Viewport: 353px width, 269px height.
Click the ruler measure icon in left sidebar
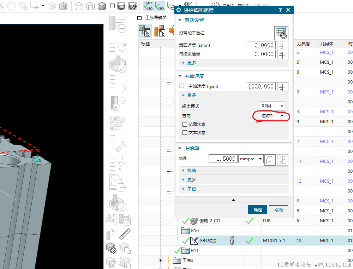(125, 234)
